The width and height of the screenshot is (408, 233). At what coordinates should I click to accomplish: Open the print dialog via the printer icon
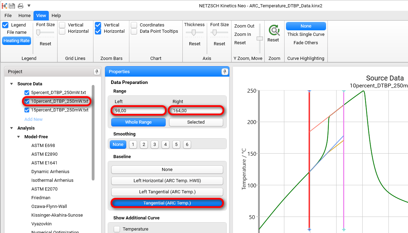pyautogui.click(x=20, y=5)
